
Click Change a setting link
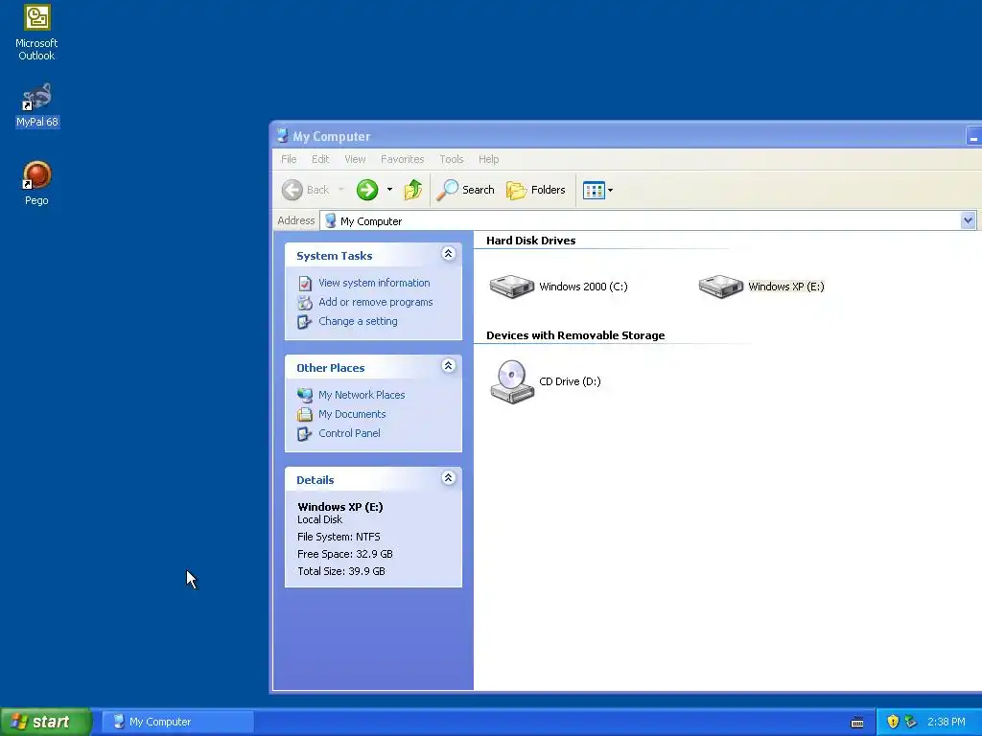tap(358, 321)
